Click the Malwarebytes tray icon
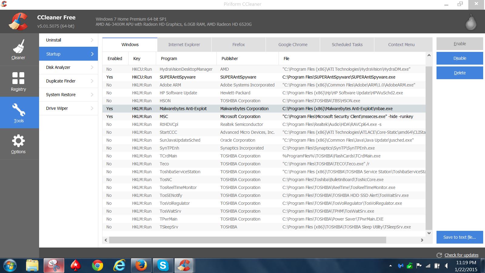485x273 pixels. click(x=401, y=266)
